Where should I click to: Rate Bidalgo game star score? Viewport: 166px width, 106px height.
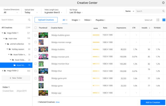(x=96, y=86)
